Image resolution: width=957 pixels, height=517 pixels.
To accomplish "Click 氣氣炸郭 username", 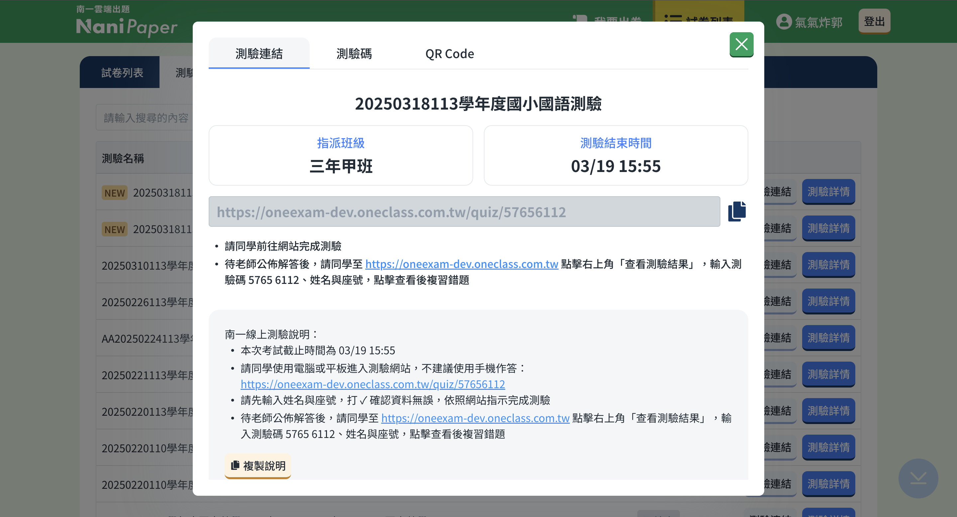I will pyautogui.click(x=818, y=22).
